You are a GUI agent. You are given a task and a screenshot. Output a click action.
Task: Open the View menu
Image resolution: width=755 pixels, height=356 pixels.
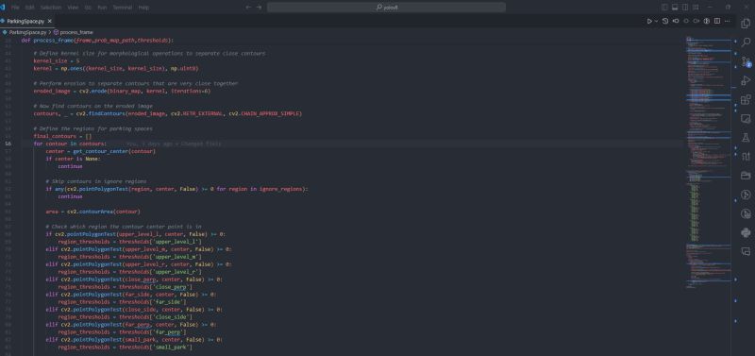[x=74, y=8]
